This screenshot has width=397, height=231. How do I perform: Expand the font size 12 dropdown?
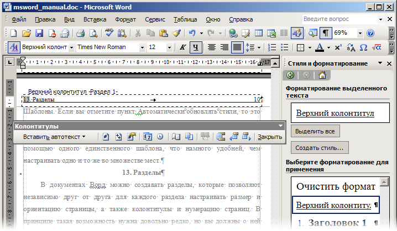tap(169, 47)
